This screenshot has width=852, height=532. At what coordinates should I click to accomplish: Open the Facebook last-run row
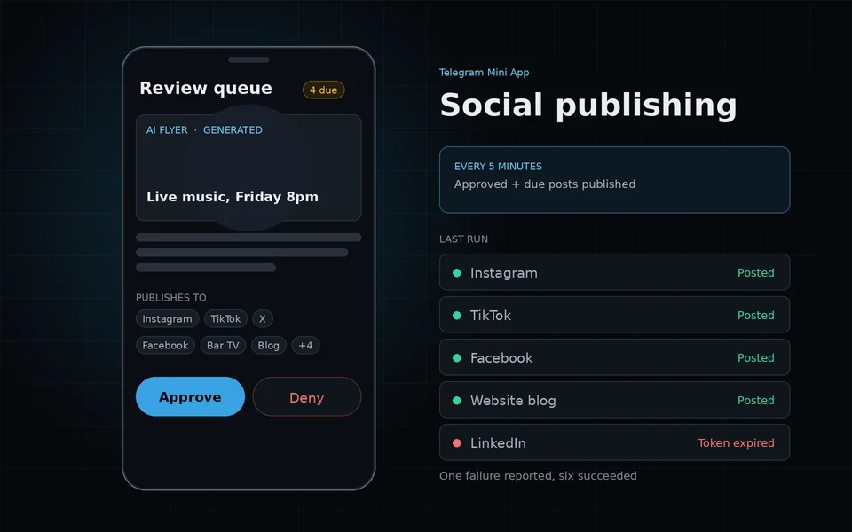click(614, 357)
